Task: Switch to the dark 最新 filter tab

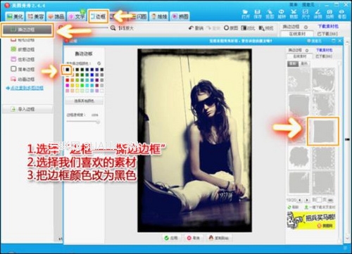Action: [293, 64]
